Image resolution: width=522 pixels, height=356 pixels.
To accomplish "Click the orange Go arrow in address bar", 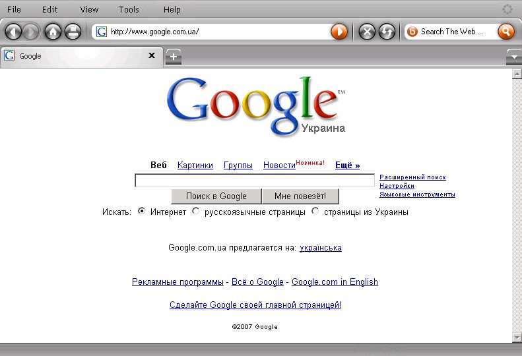I will tap(339, 32).
